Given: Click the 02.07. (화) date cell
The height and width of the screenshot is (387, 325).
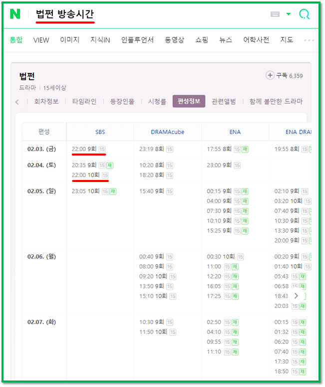Looking at the screenshot, I should tap(41, 322).
